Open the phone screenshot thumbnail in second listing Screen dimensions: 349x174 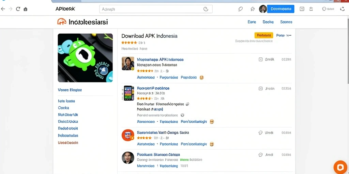128,93
